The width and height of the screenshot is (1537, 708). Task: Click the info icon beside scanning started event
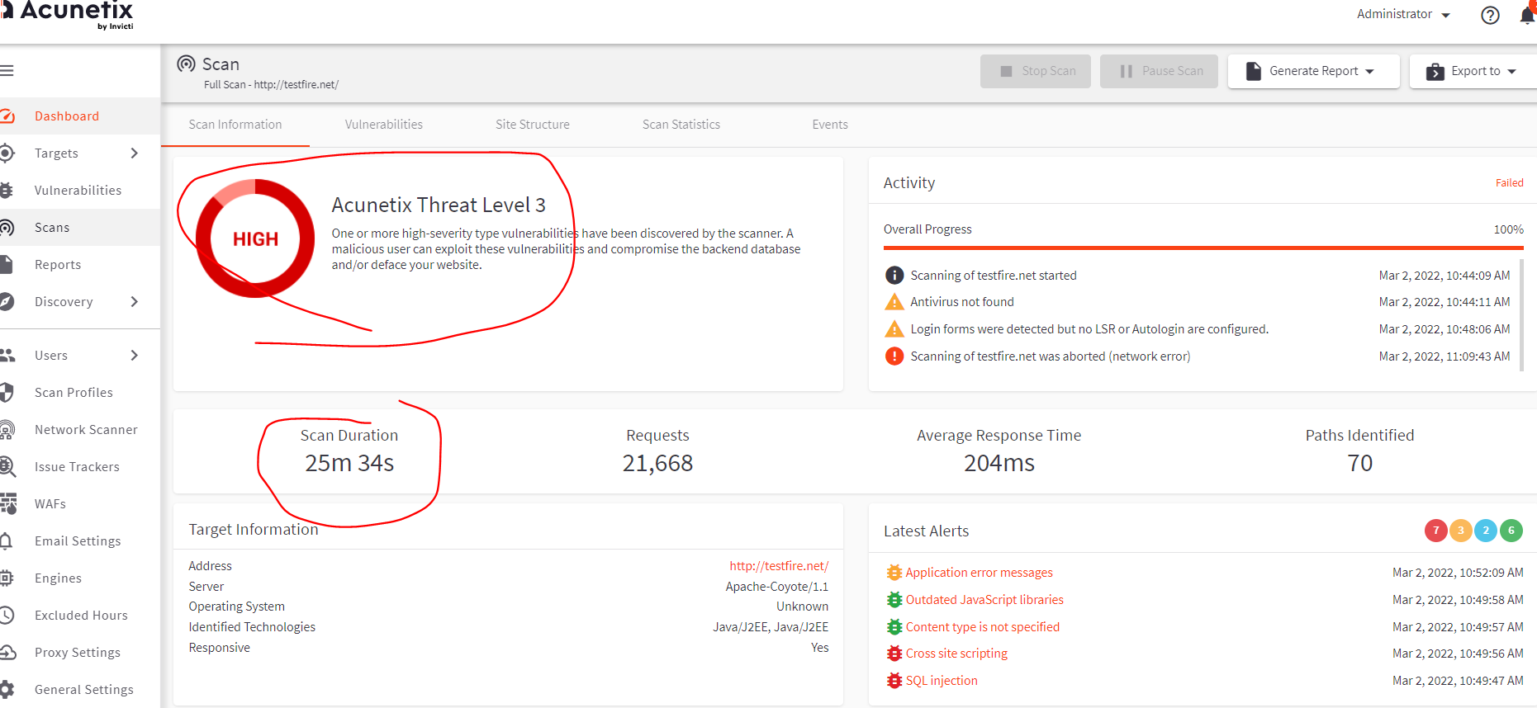[894, 276]
